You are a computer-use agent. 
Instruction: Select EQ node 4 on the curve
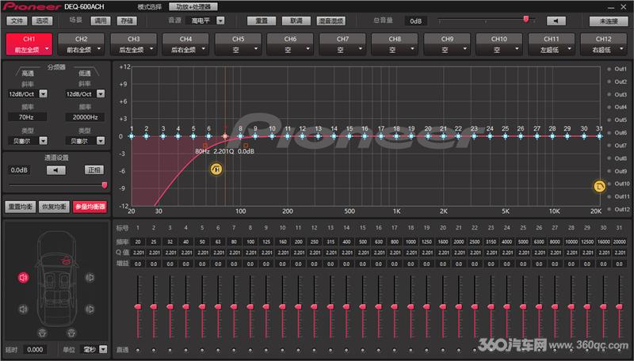coord(178,136)
